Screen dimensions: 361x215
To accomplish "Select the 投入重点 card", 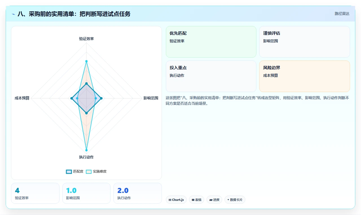I will 211,76.
